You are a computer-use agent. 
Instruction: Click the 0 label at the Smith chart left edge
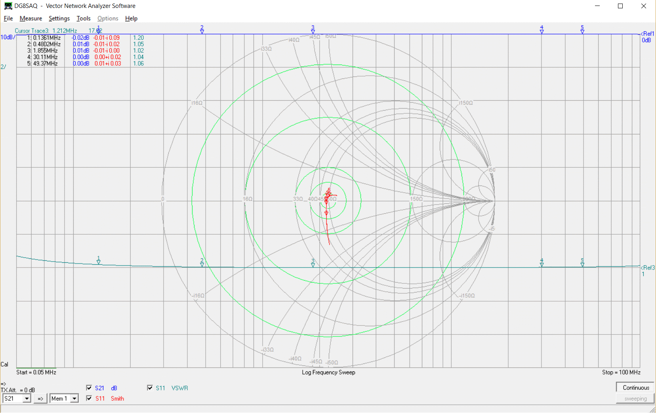[163, 199]
